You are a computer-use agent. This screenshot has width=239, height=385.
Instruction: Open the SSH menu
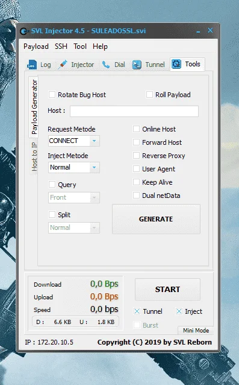coord(61,46)
